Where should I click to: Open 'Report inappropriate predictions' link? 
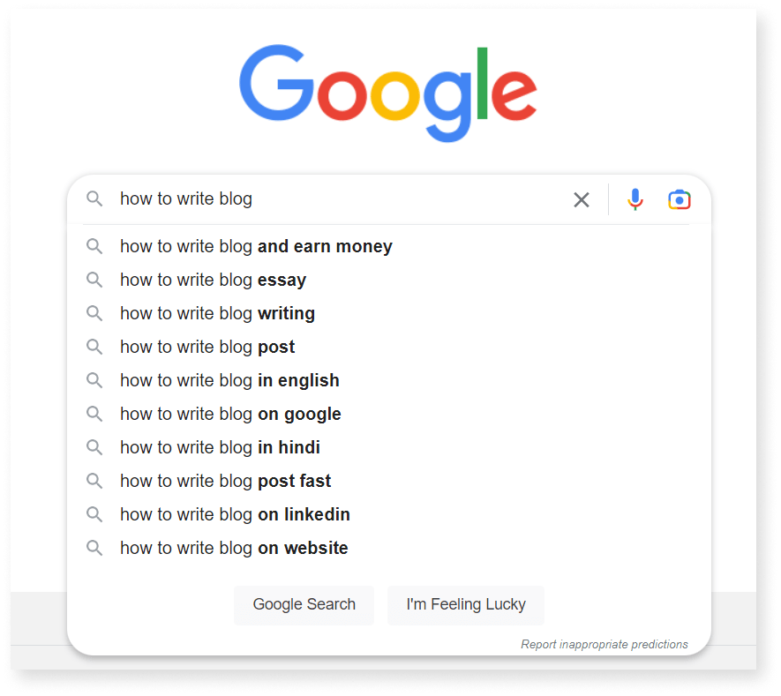tap(605, 644)
